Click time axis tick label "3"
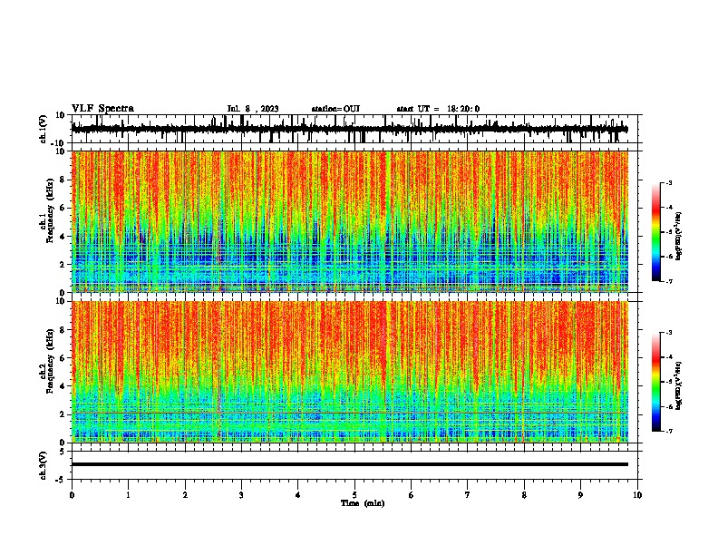 [241, 495]
